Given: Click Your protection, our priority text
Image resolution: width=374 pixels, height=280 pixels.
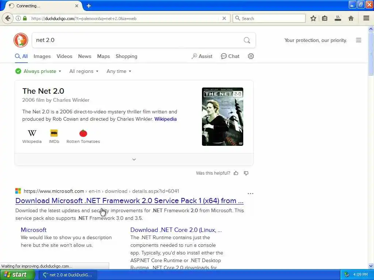Looking at the screenshot, I should pos(316,40).
